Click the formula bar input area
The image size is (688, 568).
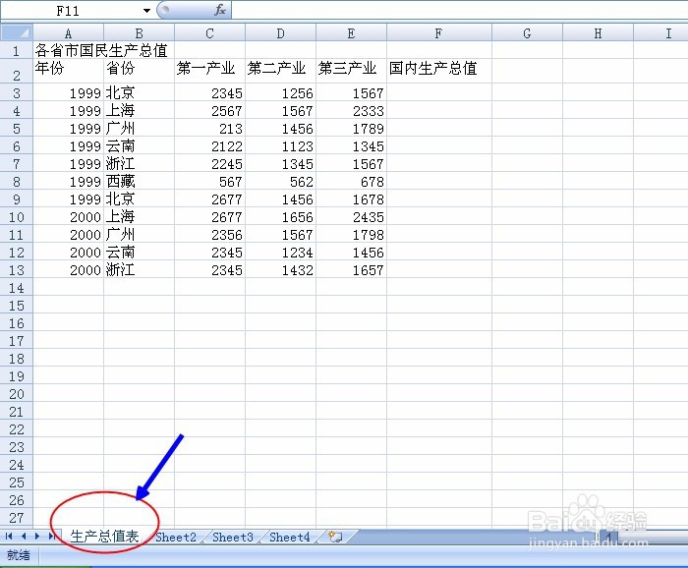[x=459, y=10]
